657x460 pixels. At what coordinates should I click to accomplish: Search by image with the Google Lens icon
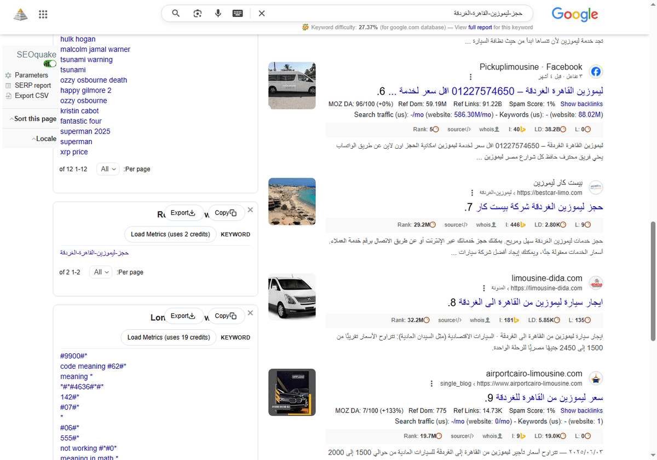pos(197,13)
